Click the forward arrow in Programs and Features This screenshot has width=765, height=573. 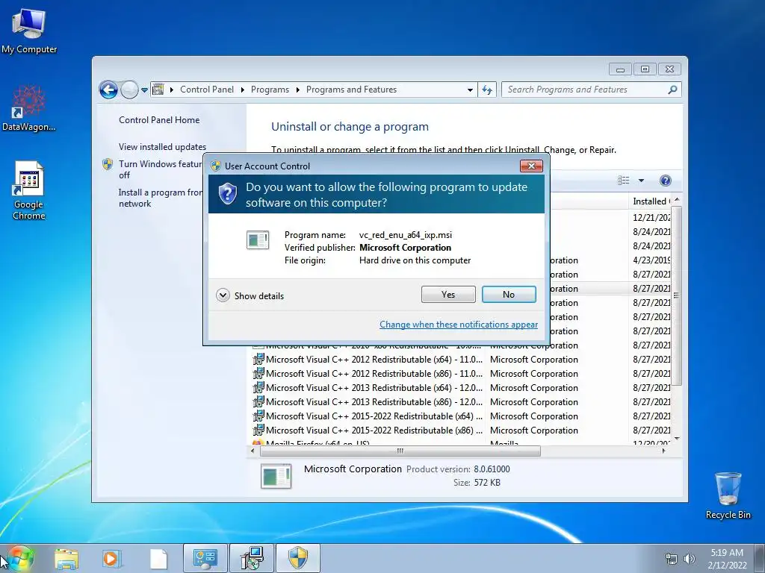129,90
